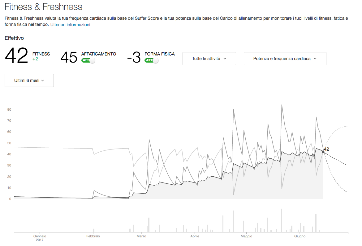
Task: Expand the Potenza e frequenza cardiaca dropdown
Action: (x=285, y=59)
